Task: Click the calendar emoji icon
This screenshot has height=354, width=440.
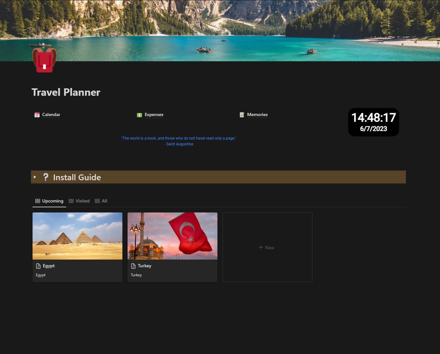Action: tap(37, 115)
